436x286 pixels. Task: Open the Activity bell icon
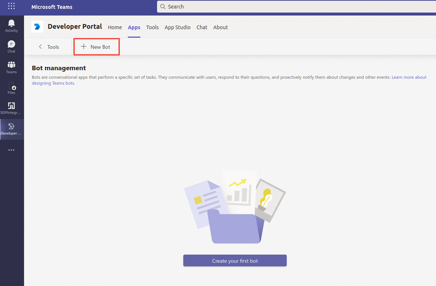coord(11,25)
